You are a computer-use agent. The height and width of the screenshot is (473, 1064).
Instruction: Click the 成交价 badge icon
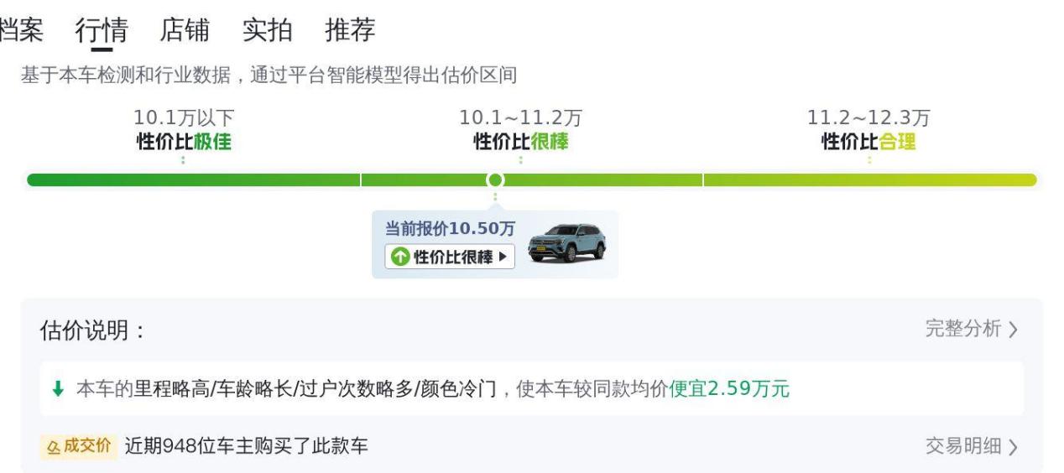pyautogui.click(x=79, y=446)
